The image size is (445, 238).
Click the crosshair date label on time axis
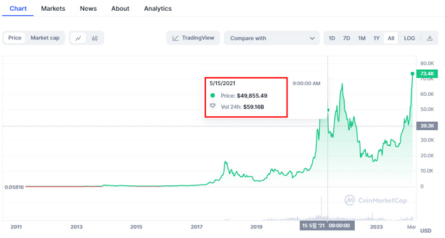[x=327, y=225]
